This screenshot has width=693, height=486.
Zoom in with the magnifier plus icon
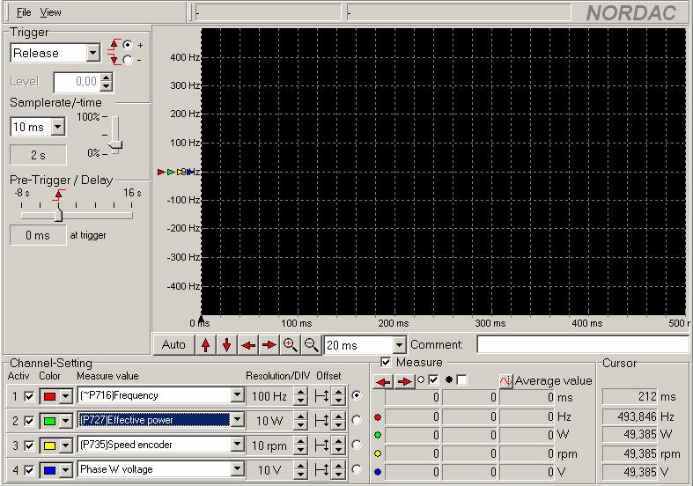(x=290, y=344)
